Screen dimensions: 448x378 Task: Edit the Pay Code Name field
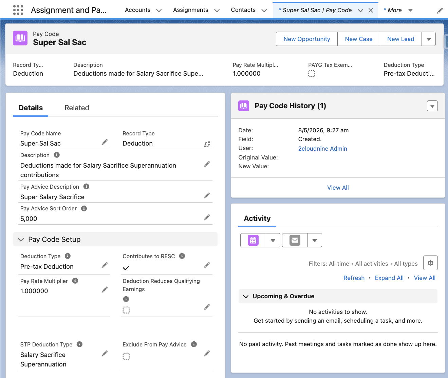click(x=105, y=142)
